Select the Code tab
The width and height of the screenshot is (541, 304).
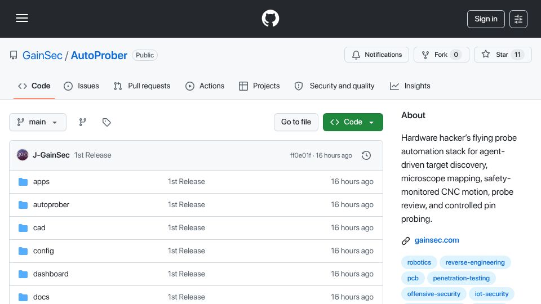[34, 86]
